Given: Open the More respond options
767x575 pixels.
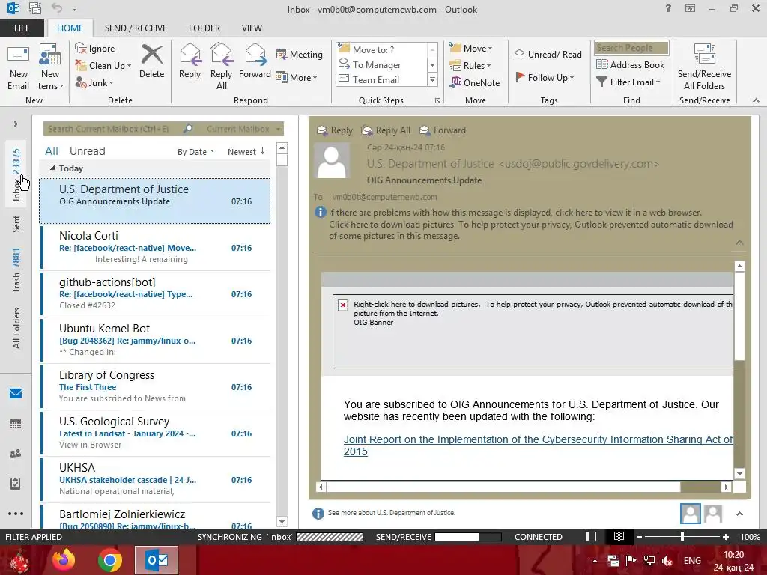Looking at the screenshot, I should click(x=297, y=77).
